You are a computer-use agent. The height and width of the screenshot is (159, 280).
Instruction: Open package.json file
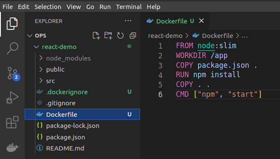pos(82,137)
